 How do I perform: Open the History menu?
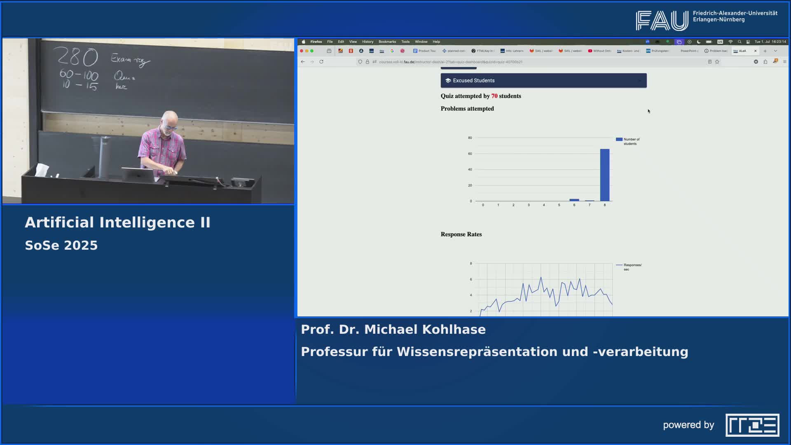(368, 42)
